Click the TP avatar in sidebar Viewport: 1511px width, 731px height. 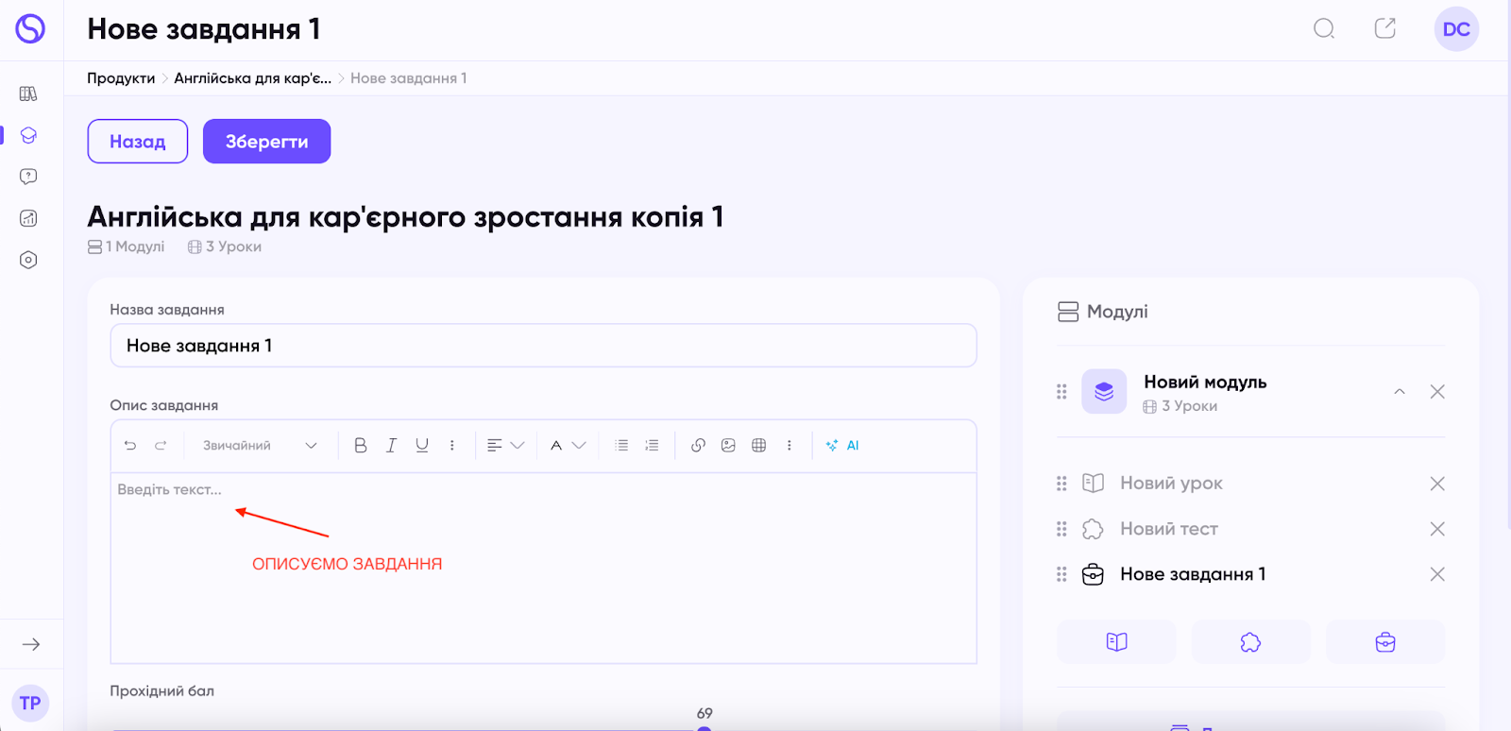coord(30,703)
